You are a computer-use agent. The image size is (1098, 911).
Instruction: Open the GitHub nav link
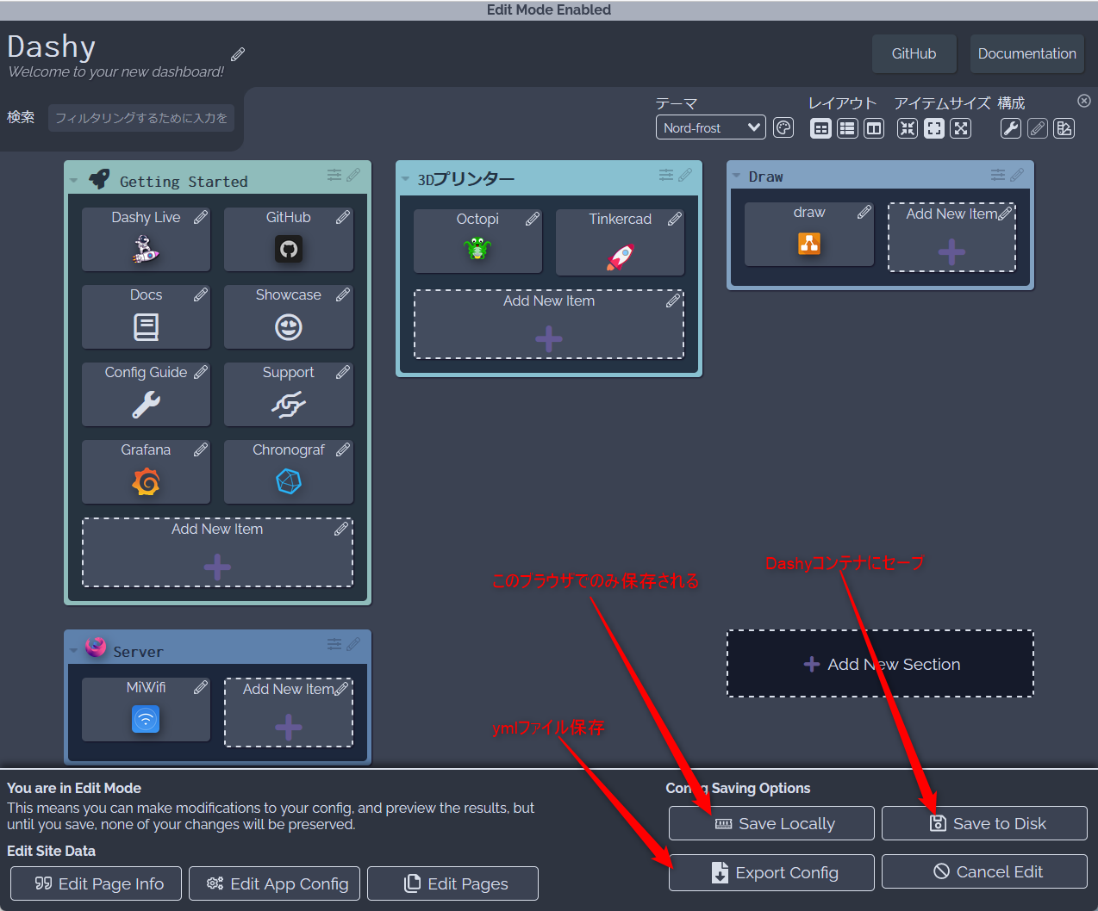[914, 53]
